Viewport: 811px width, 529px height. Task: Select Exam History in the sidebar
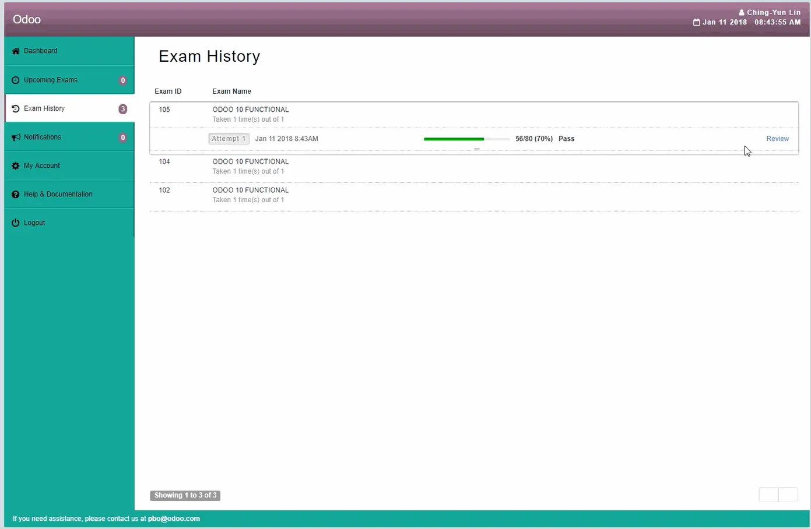click(x=69, y=108)
